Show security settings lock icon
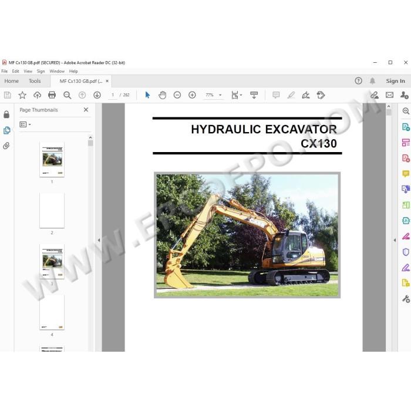411x411 pixels. click(6, 114)
